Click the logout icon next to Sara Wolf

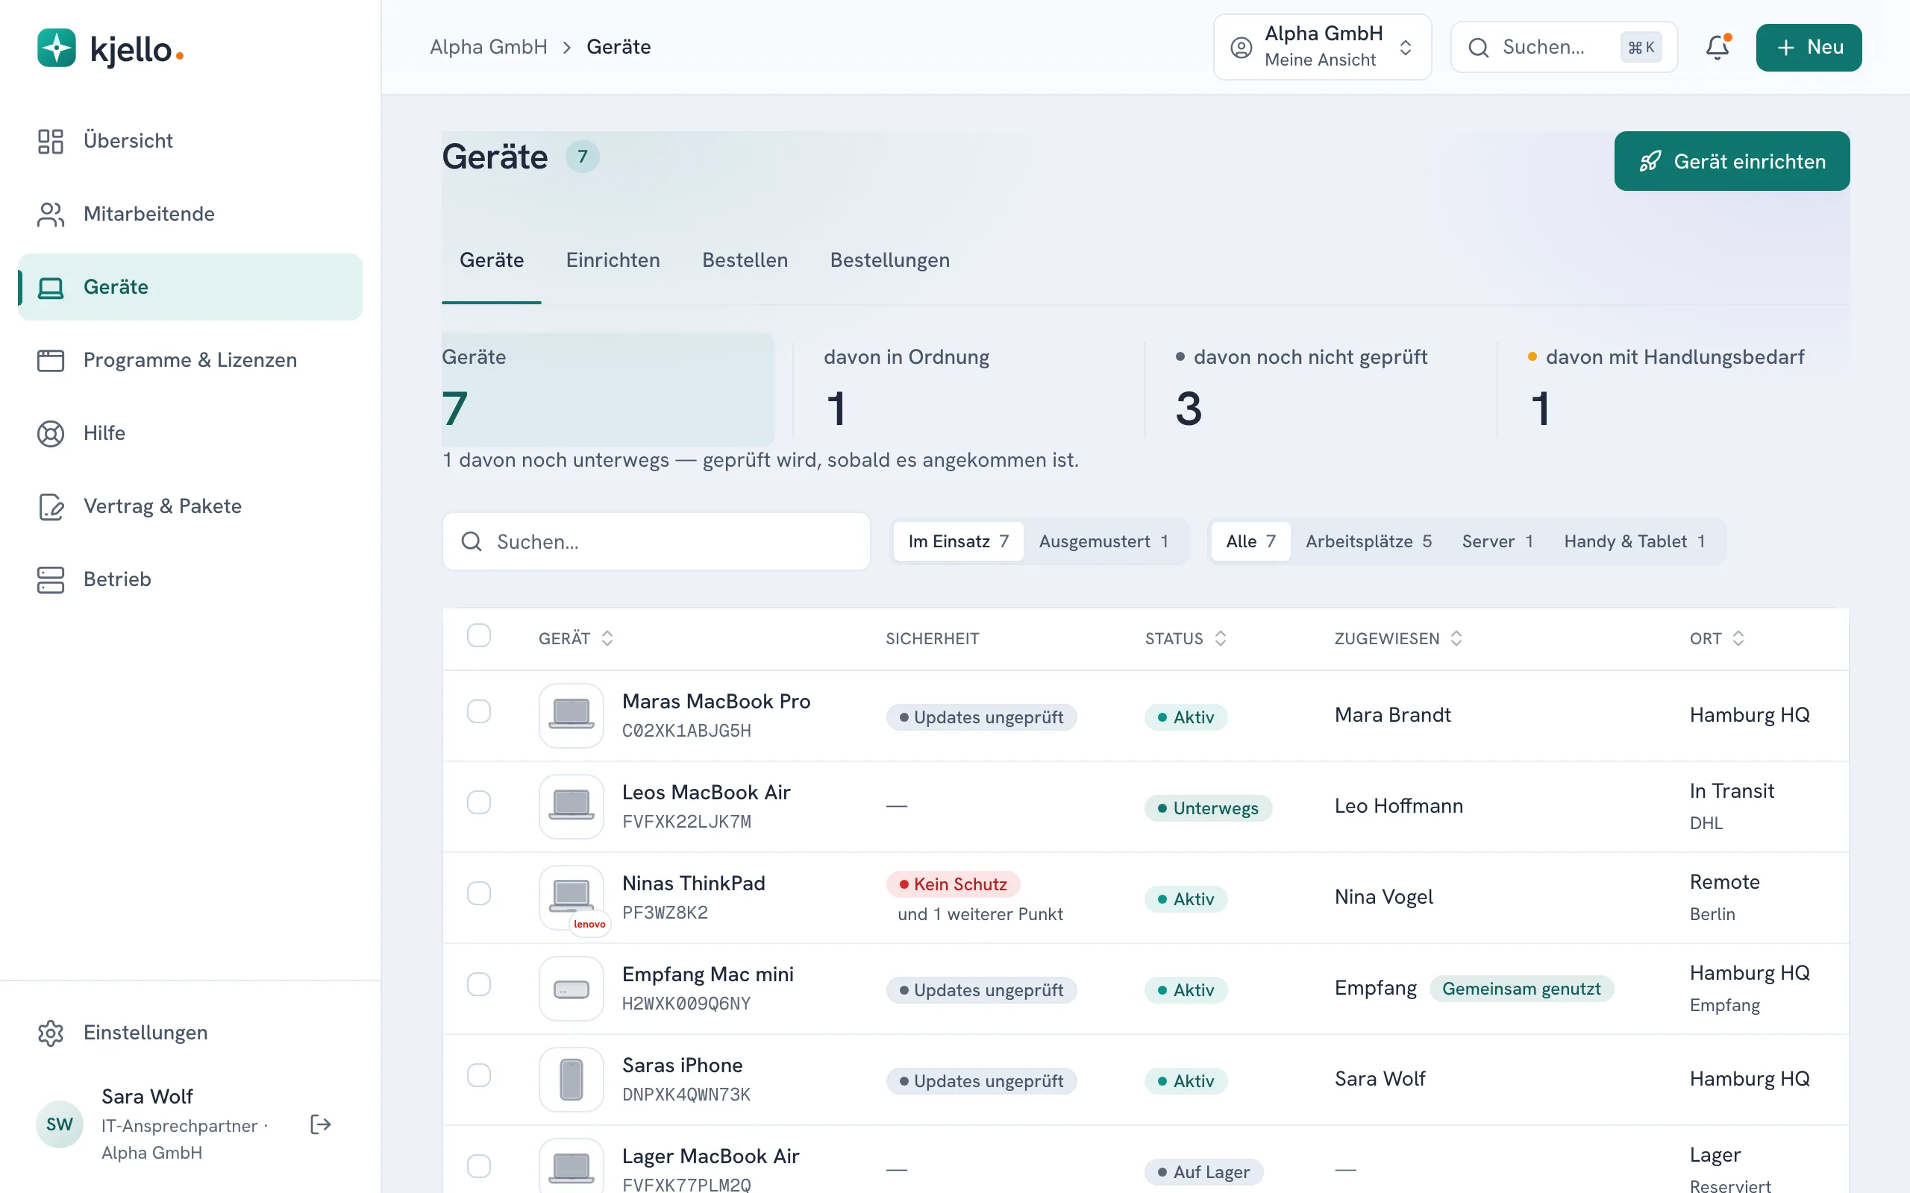click(x=320, y=1124)
